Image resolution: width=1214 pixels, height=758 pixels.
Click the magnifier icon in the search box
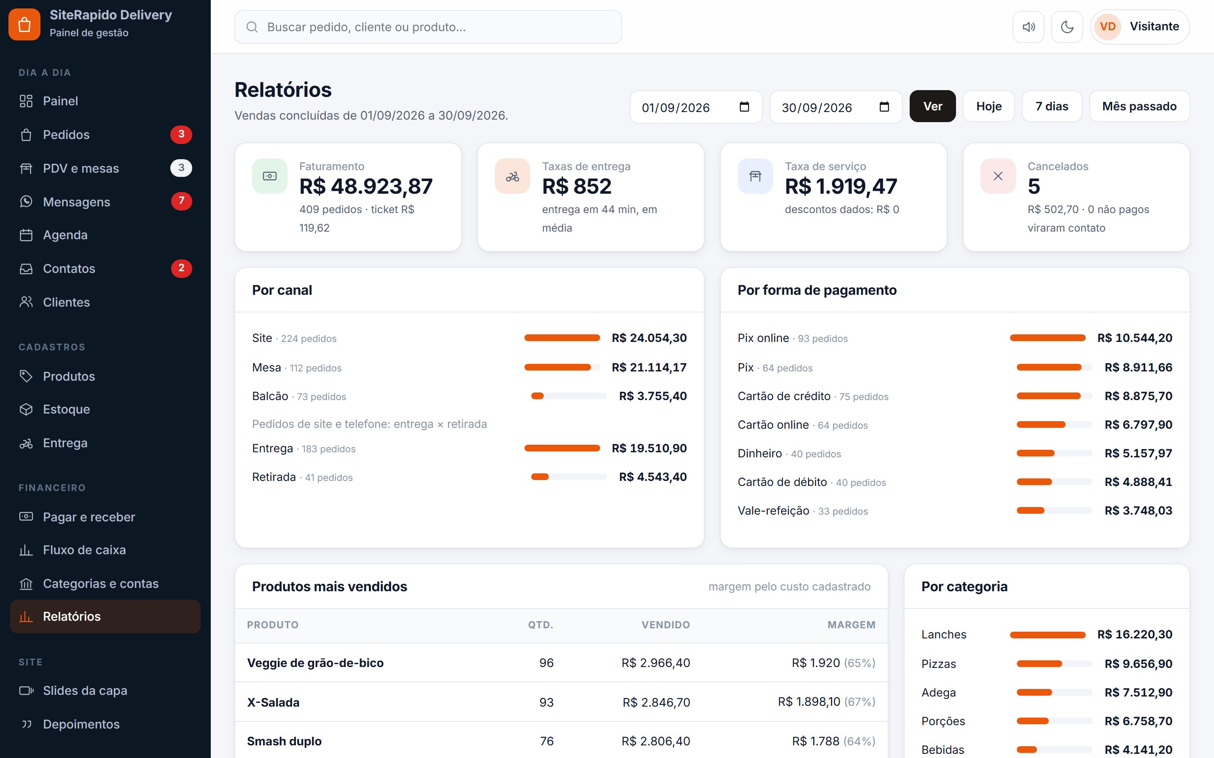point(252,27)
